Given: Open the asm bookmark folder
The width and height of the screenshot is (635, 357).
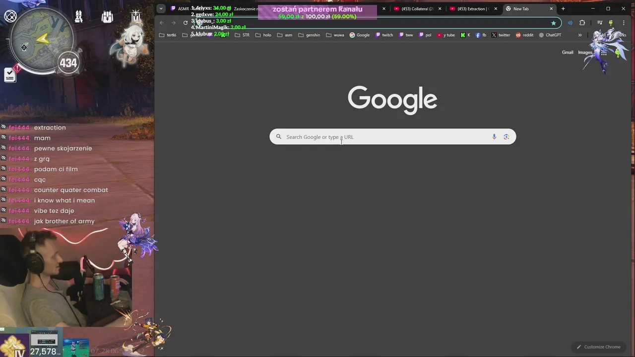Looking at the screenshot, I should [x=285, y=35].
